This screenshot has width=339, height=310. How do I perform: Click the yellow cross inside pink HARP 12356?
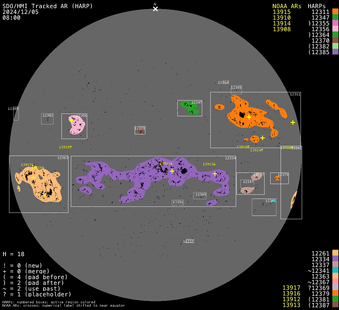(71, 120)
